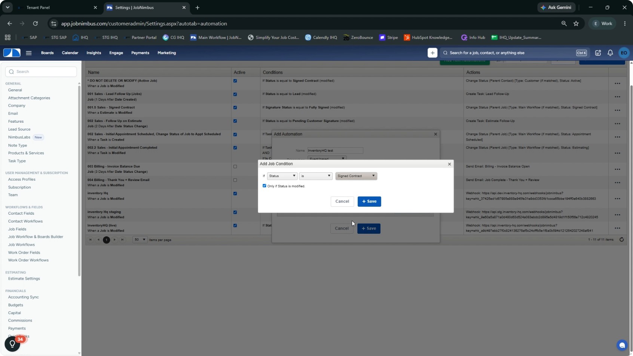Click the share icon beside search bar

pos(598,53)
